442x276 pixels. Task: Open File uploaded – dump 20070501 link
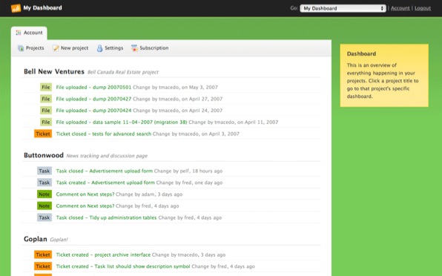click(93, 87)
